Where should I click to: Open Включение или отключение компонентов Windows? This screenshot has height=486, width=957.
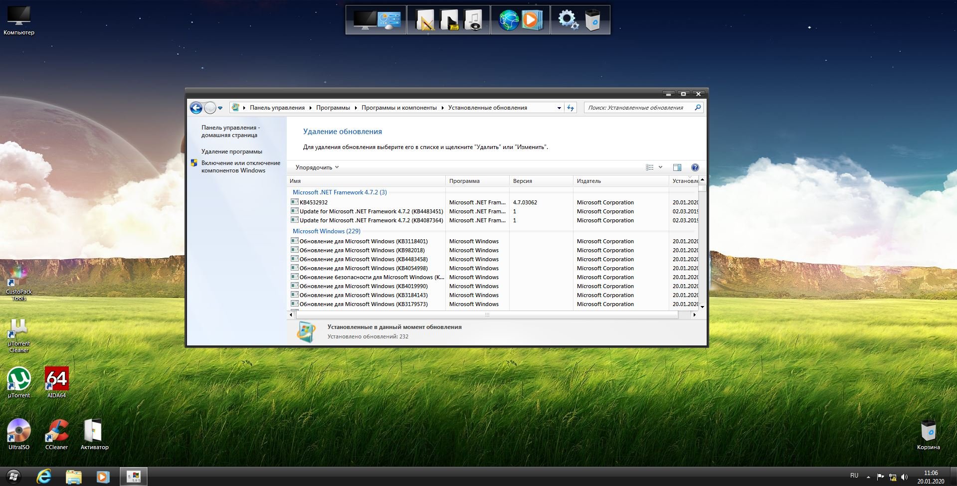pos(241,166)
